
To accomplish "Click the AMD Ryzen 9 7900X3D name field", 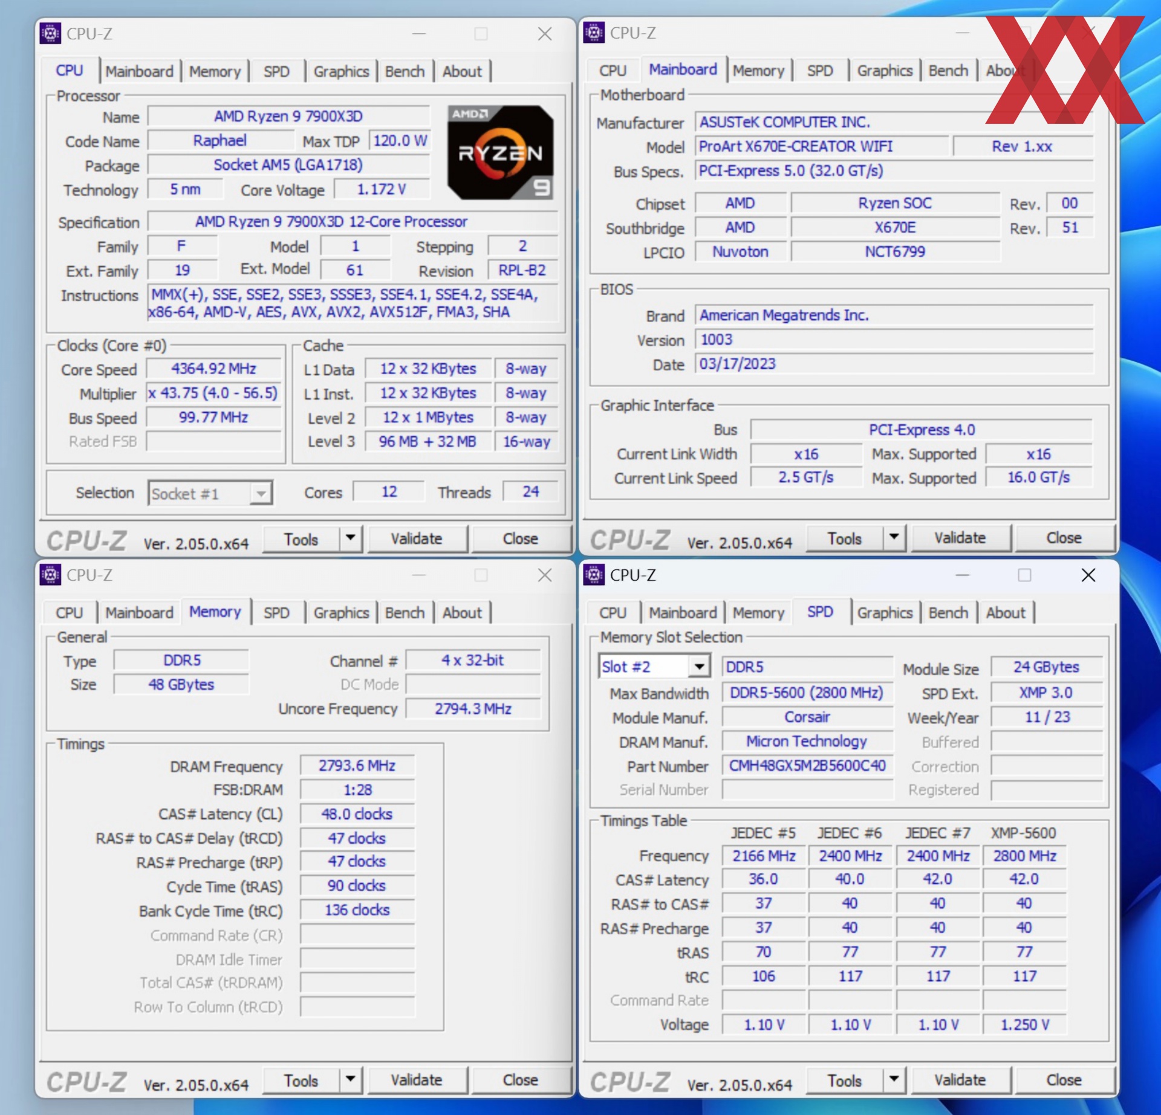I will (288, 116).
